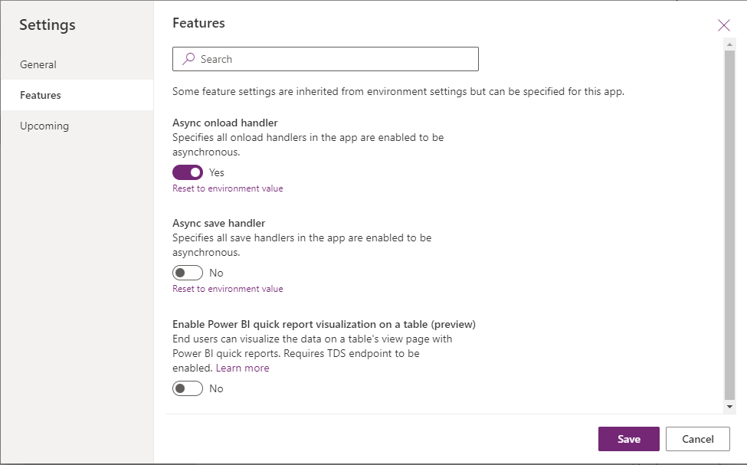
Task: Click the Features pane title
Action: click(x=198, y=23)
